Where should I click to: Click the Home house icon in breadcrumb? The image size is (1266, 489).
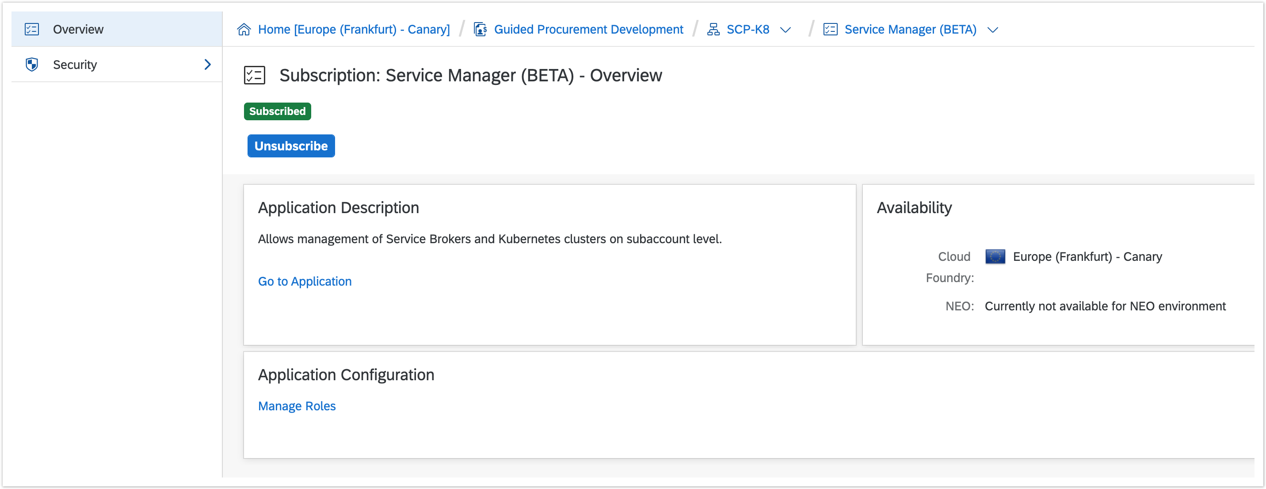click(244, 30)
